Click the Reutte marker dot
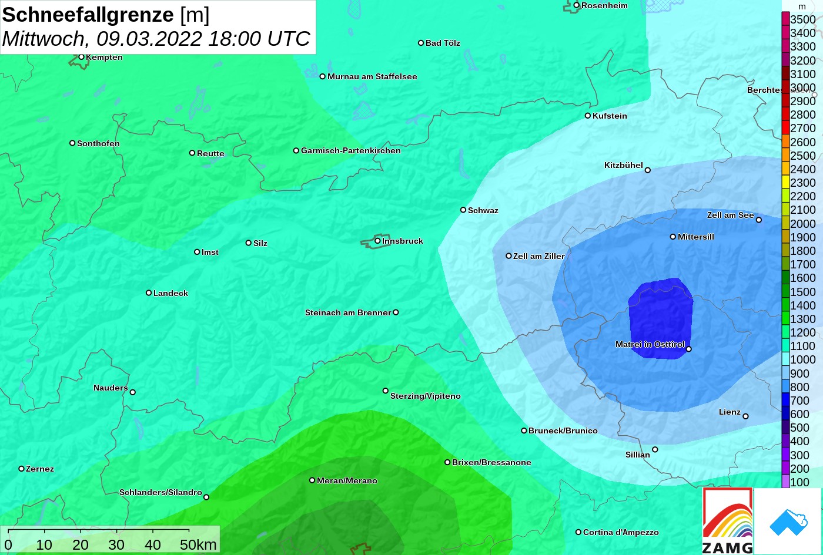The height and width of the screenshot is (555, 823). (192, 153)
